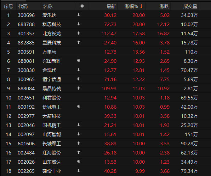
Task: Click the 名称 column header
Action: coord(48,6)
